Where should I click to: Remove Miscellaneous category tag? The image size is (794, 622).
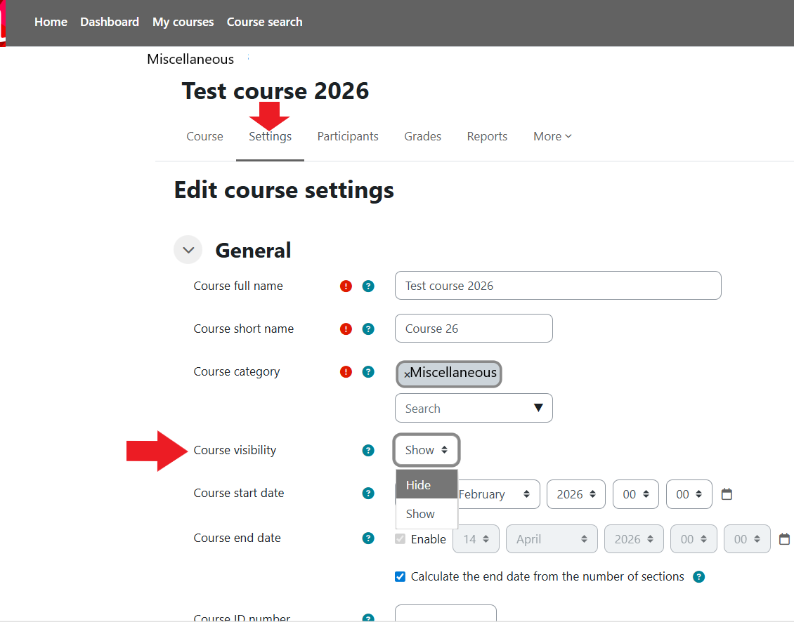coord(408,375)
